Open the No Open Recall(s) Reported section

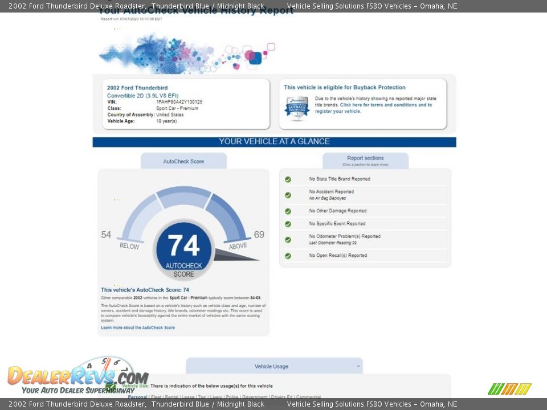[338, 255]
